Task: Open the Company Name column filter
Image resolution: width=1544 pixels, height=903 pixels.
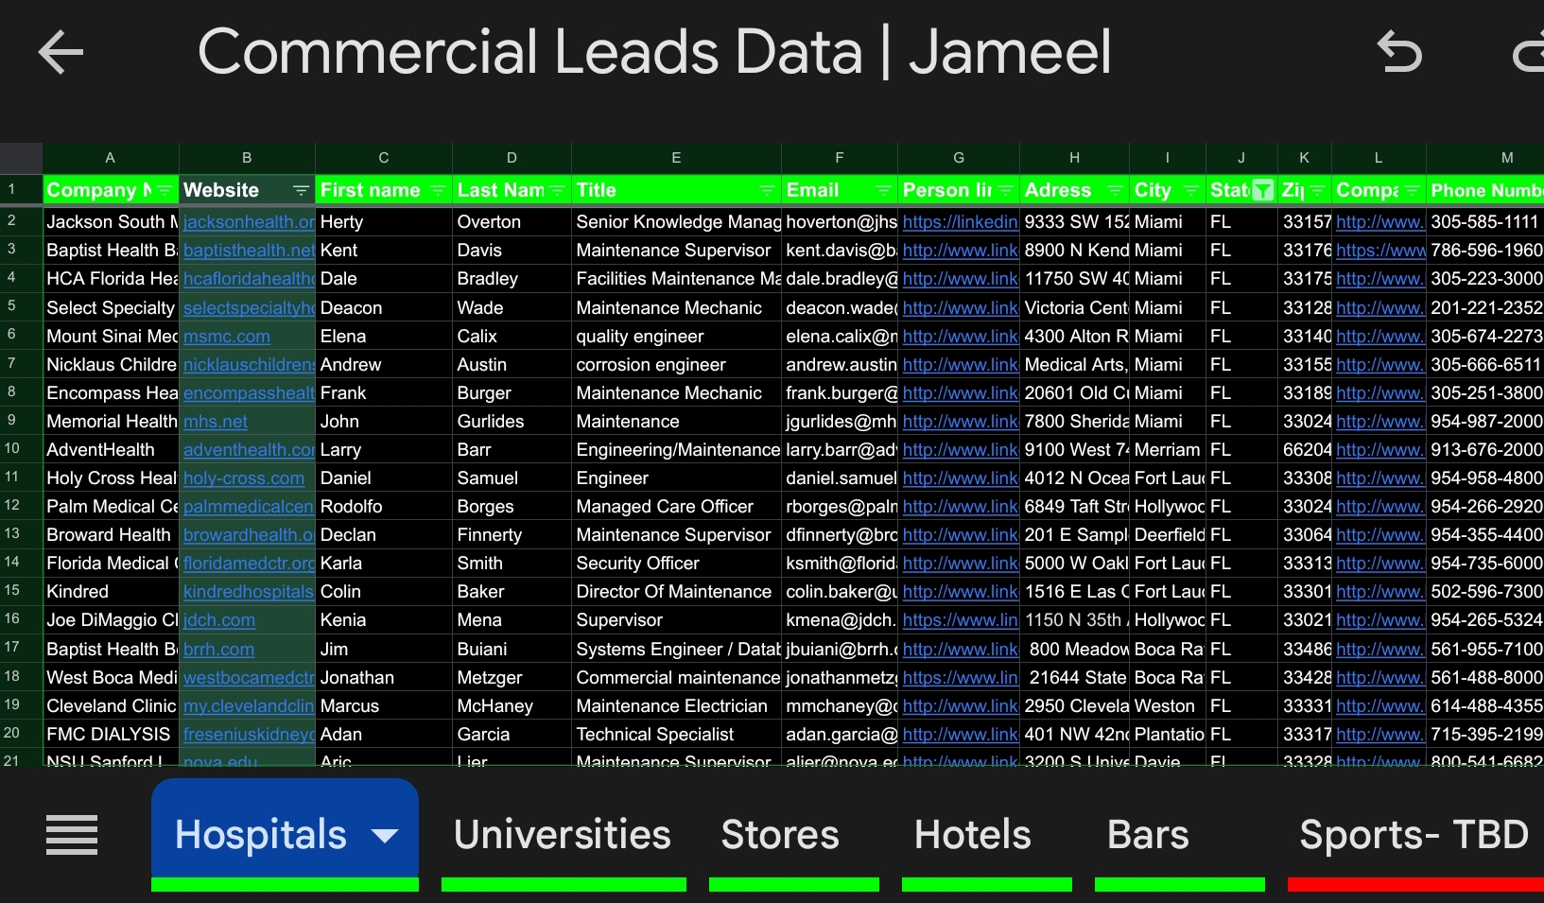Action: pyautogui.click(x=165, y=190)
